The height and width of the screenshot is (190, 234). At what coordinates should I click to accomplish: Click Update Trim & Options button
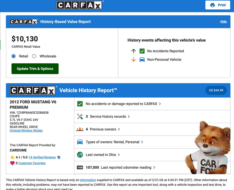35,69
